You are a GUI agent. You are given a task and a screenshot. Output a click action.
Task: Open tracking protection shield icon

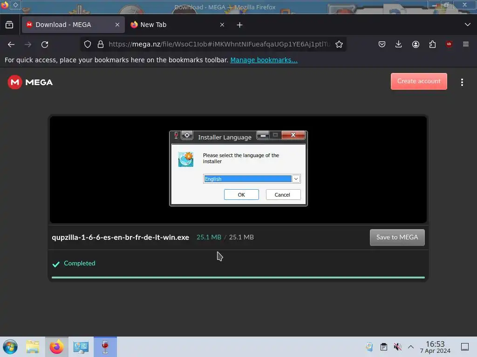click(88, 44)
